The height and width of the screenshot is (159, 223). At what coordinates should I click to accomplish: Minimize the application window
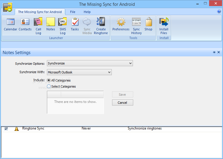click(x=198, y=4)
